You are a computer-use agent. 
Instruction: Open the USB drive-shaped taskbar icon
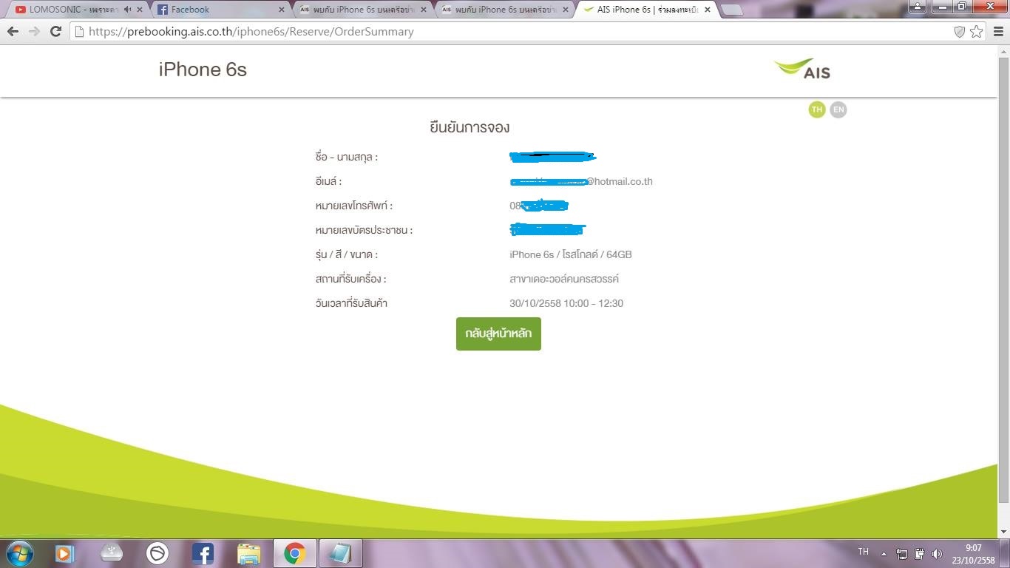pos(112,552)
